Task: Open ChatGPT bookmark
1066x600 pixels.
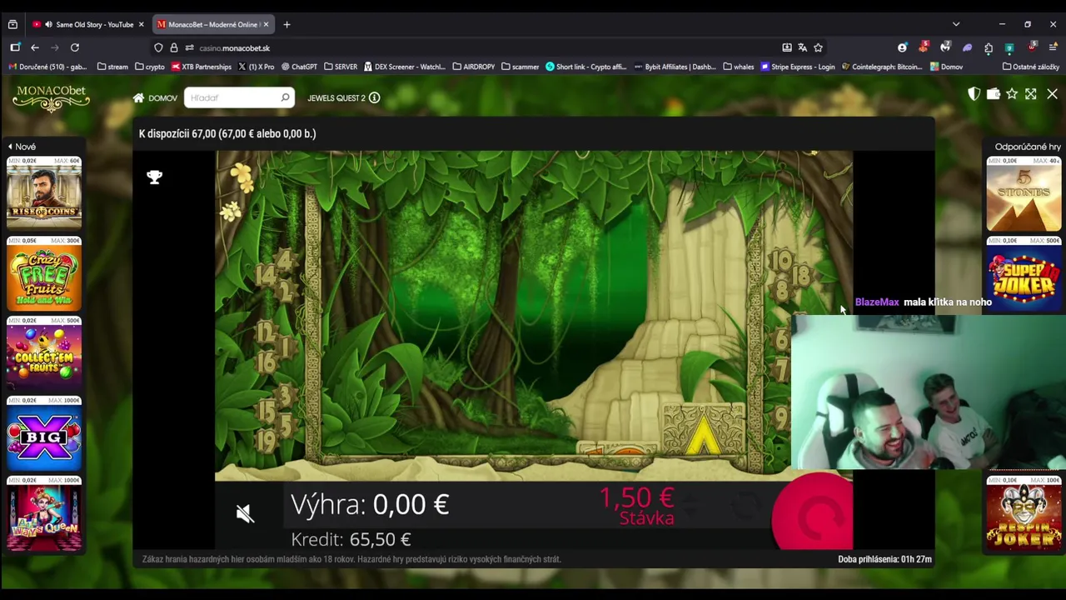Action: pyautogui.click(x=299, y=67)
